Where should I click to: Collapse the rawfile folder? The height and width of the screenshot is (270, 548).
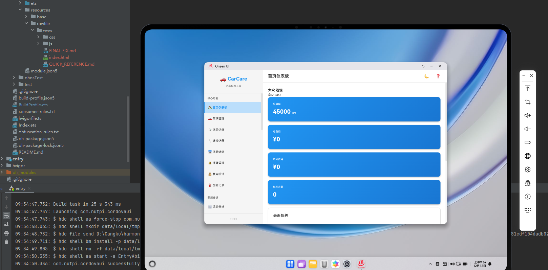click(x=26, y=23)
